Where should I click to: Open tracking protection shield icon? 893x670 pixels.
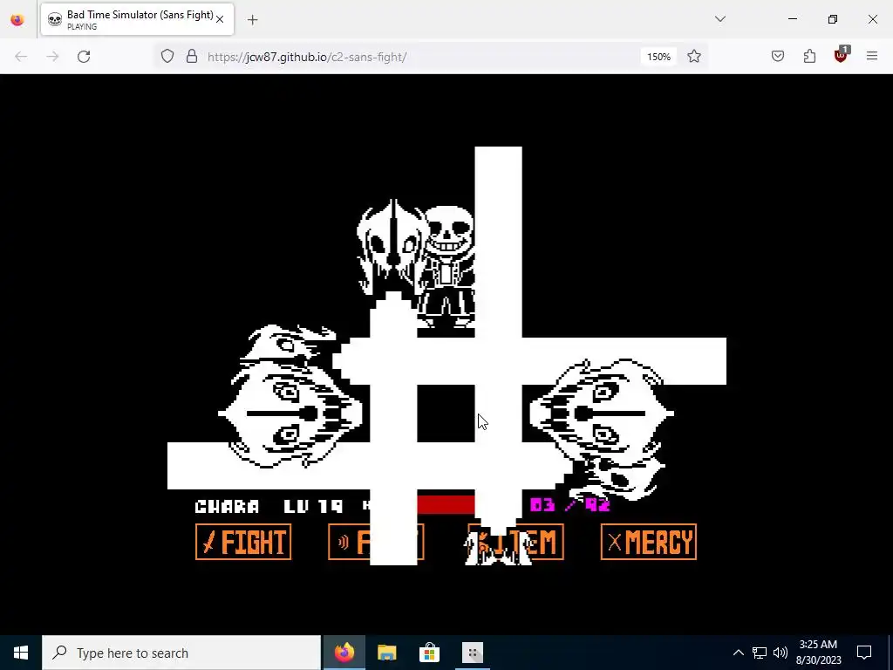coord(167,57)
